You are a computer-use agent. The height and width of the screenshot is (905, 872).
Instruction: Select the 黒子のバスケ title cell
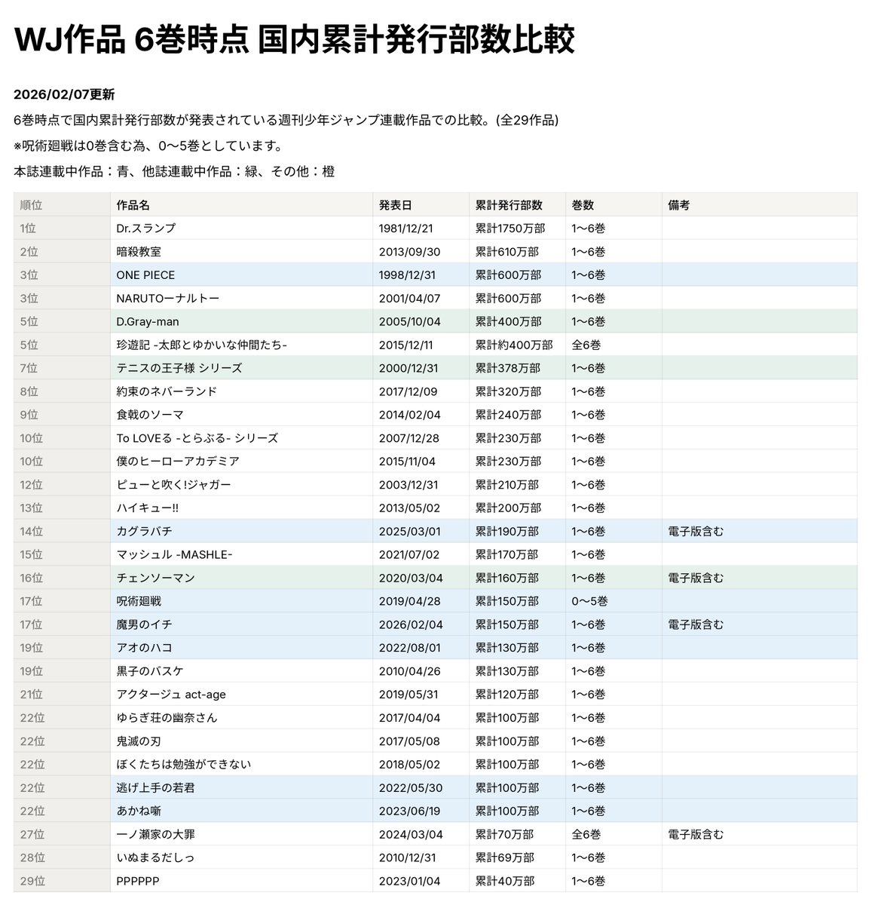pyautogui.click(x=241, y=671)
